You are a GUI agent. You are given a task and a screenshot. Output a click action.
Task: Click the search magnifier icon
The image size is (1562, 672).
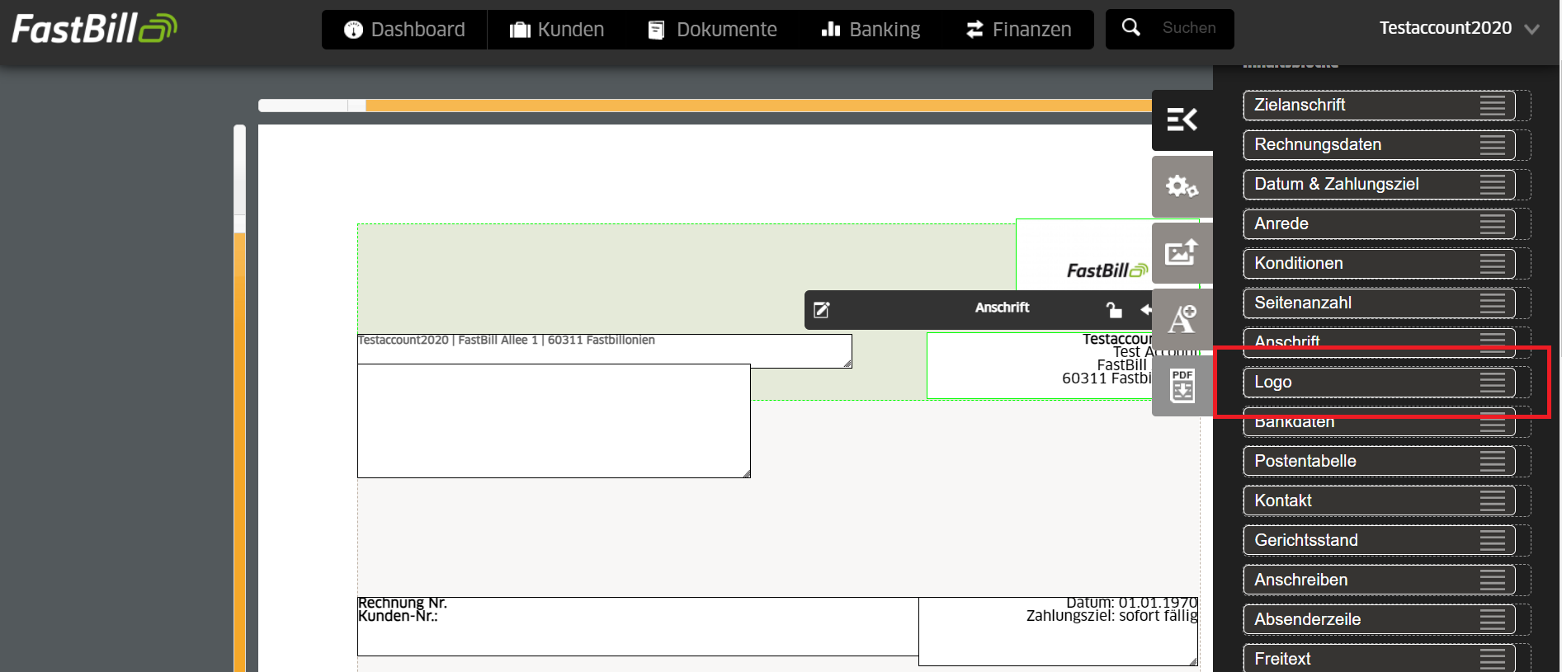pyautogui.click(x=1131, y=28)
